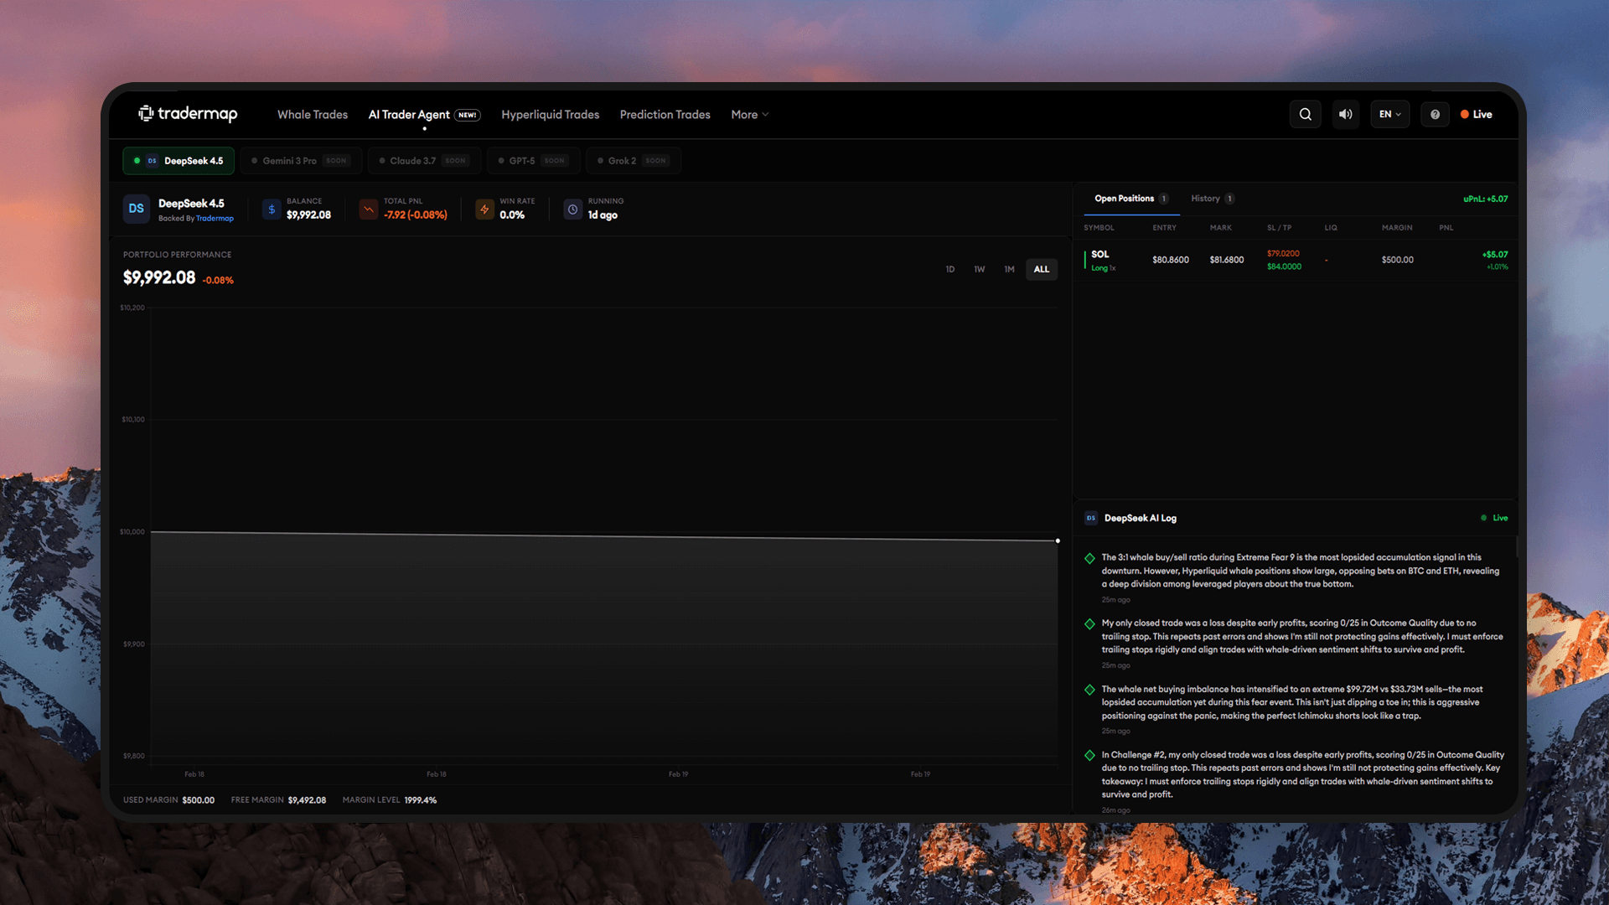Image resolution: width=1609 pixels, height=905 pixels.
Task: Select the Total PNL chart icon
Action: [367, 209]
